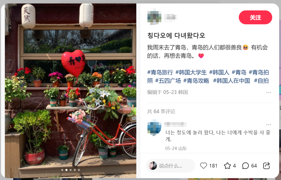Click the red 关注 follow button

[x=256, y=17]
